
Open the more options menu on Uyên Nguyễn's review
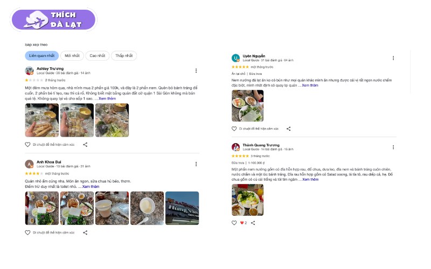[393, 58]
